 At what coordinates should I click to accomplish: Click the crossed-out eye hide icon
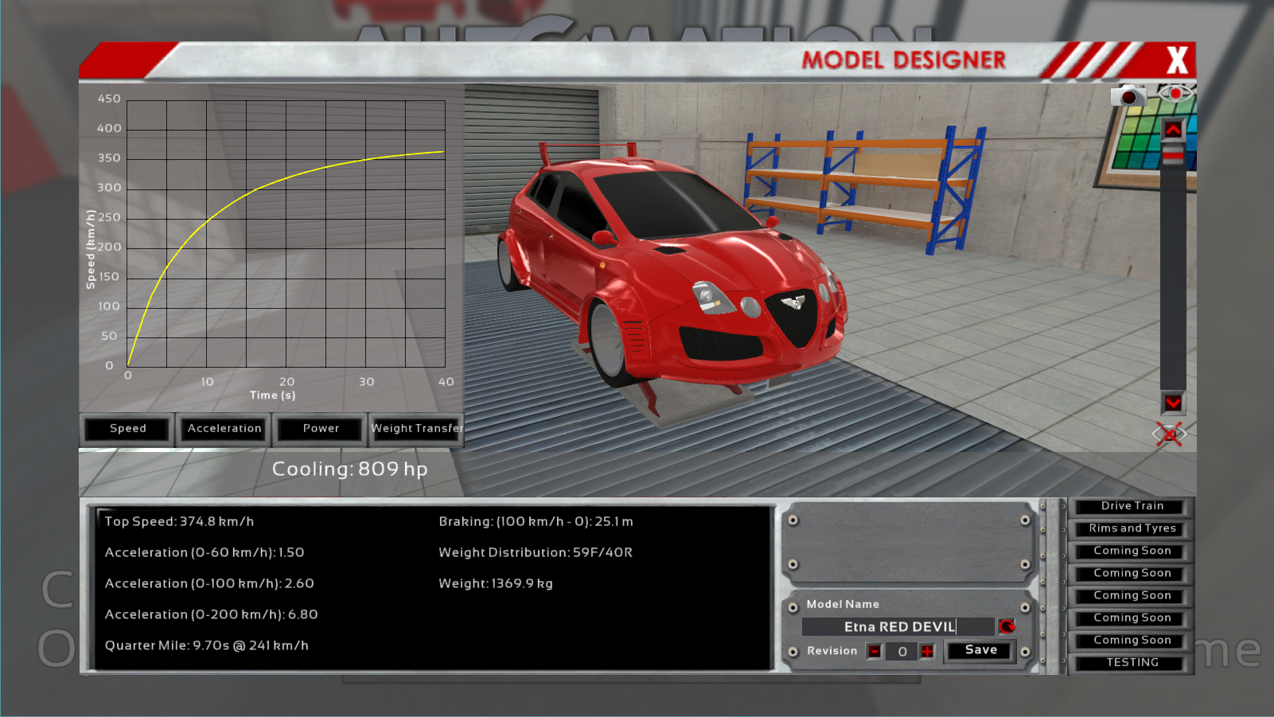pyautogui.click(x=1170, y=434)
